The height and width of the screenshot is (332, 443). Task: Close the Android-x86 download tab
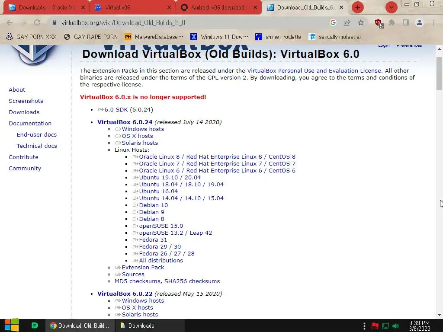[255, 8]
